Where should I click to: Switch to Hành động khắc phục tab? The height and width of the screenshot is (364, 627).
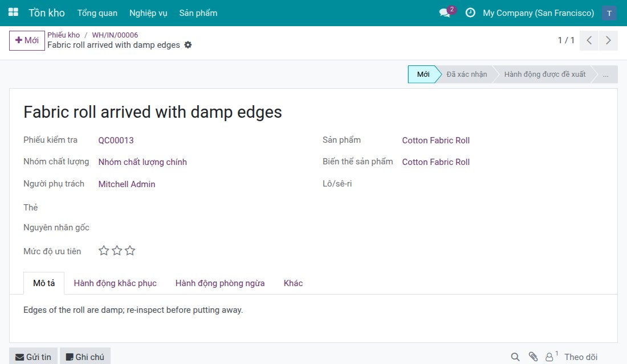[115, 283]
